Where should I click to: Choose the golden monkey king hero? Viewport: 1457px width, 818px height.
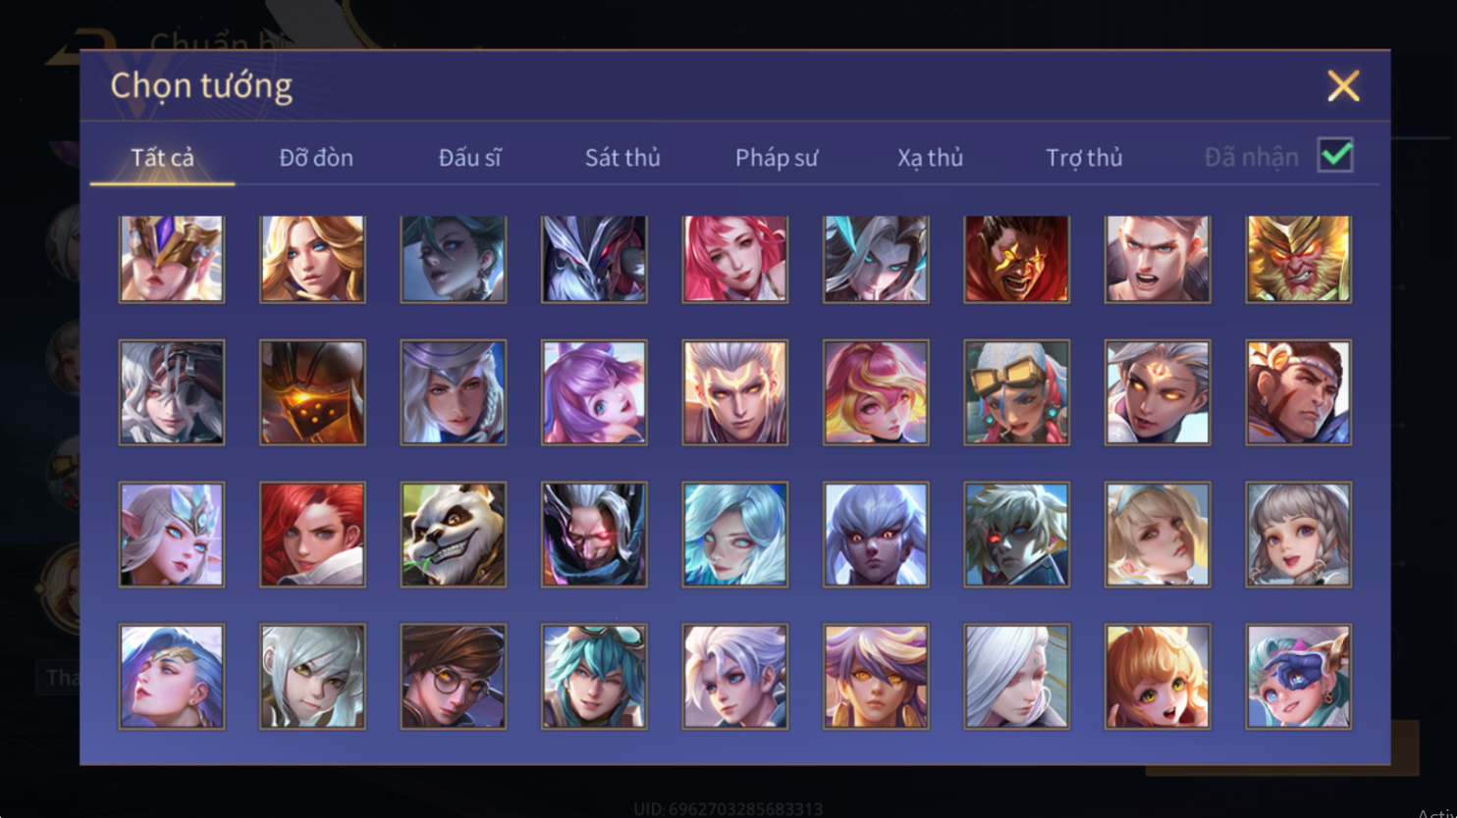pyautogui.click(x=1298, y=259)
